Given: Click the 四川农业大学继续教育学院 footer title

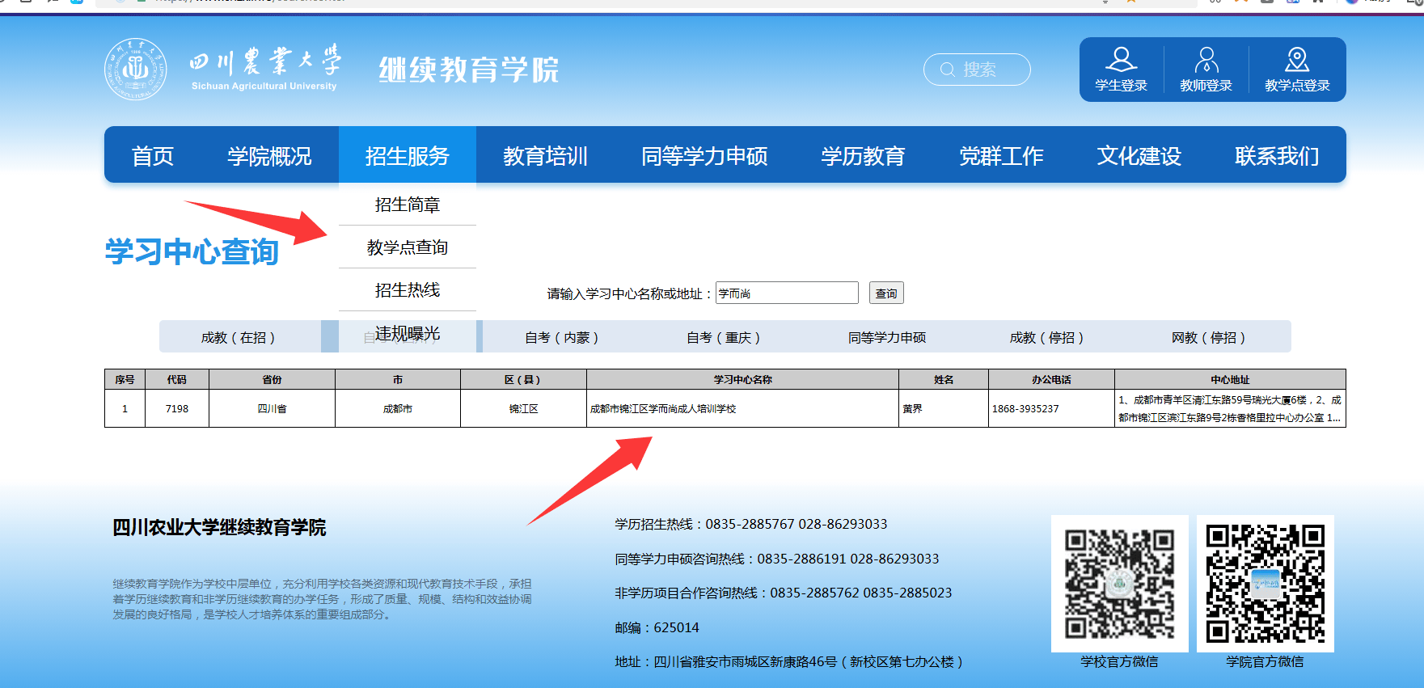Looking at the screenshot, I should (219, 527).
